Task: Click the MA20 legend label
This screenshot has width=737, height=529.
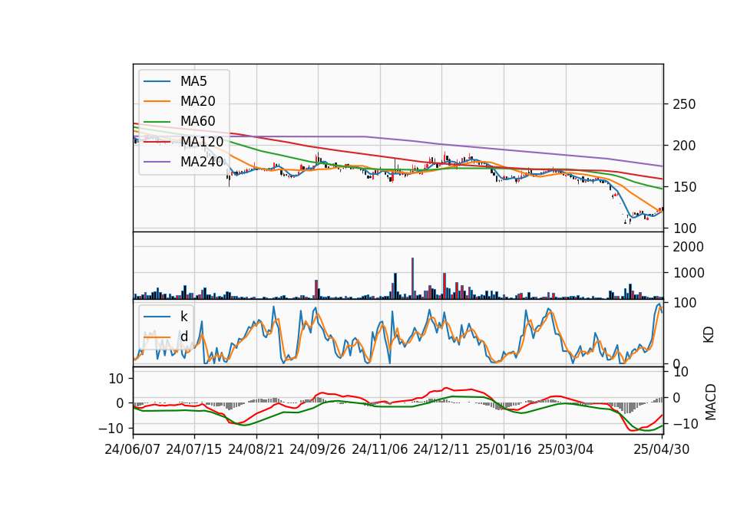Action: pyautogui.click(x=197, y=101)
